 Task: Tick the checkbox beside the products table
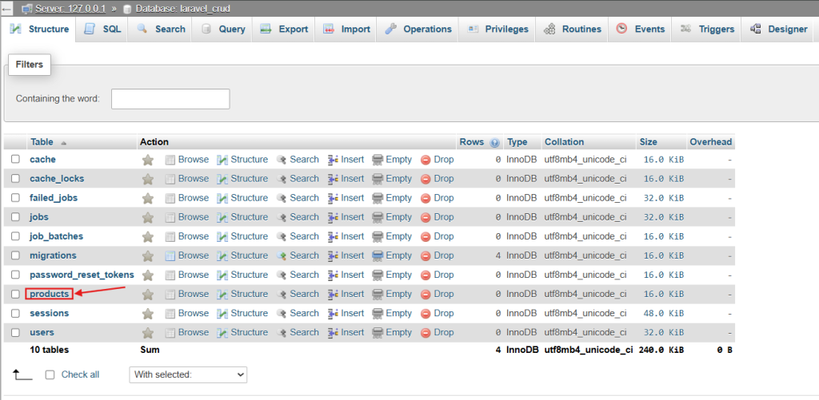pyautogui.click(x=16, y=294)
